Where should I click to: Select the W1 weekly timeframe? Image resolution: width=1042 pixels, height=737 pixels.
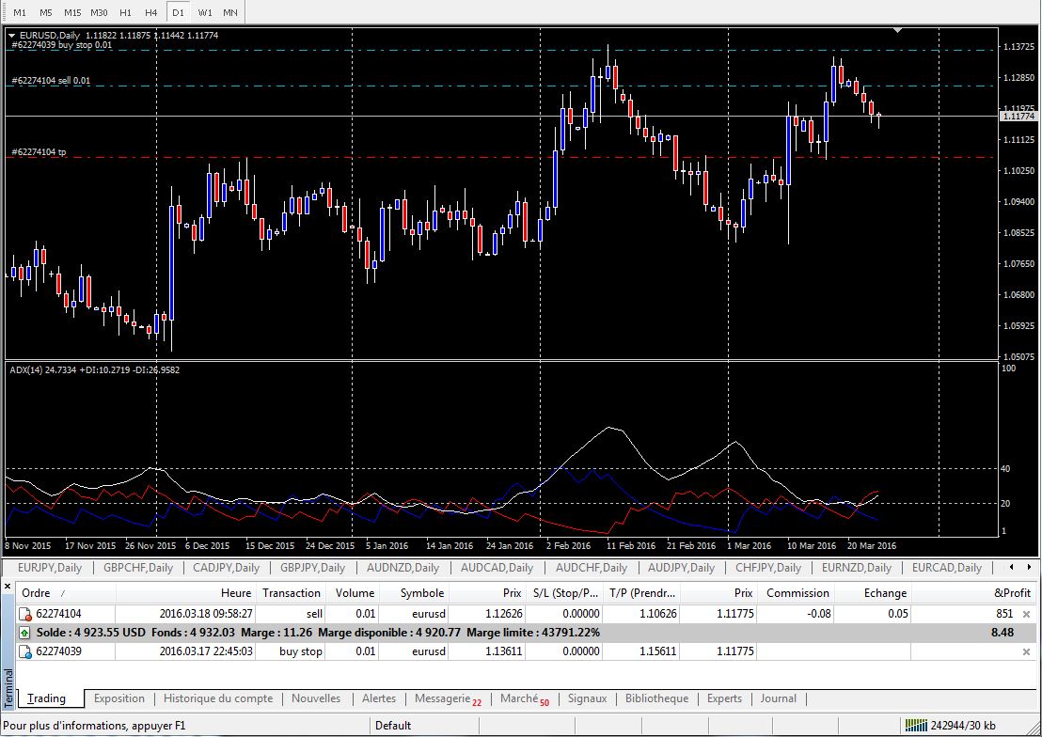tap(204, 12)
